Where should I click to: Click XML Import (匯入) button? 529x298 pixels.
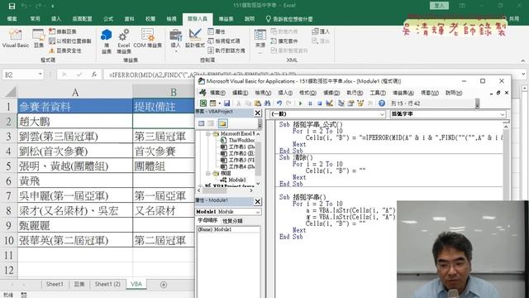[321, 31]
